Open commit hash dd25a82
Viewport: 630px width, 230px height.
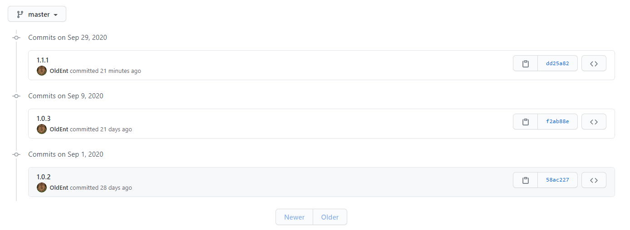pyautogui.click(x=557, y=64)
